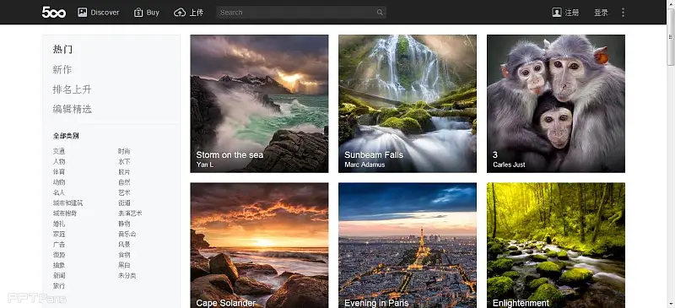The image size is (675, 308).
Task: Open the Buy shopping bag icon
Action: (138, 13)
